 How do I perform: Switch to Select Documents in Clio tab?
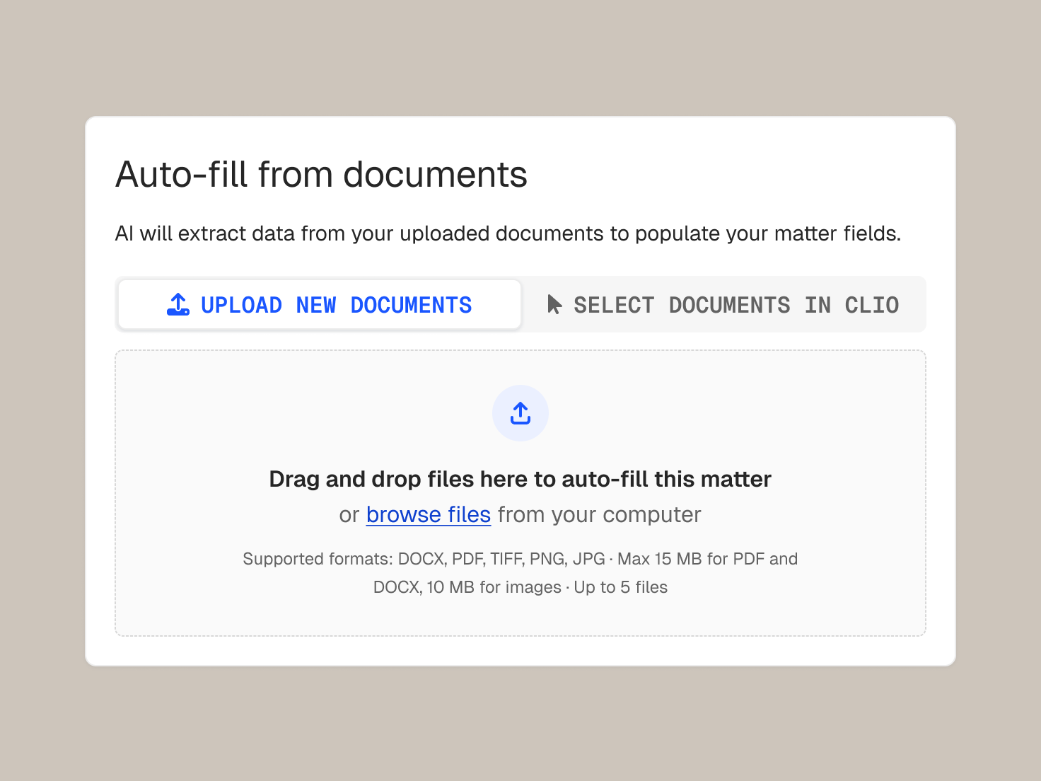[x=723, y=305]
